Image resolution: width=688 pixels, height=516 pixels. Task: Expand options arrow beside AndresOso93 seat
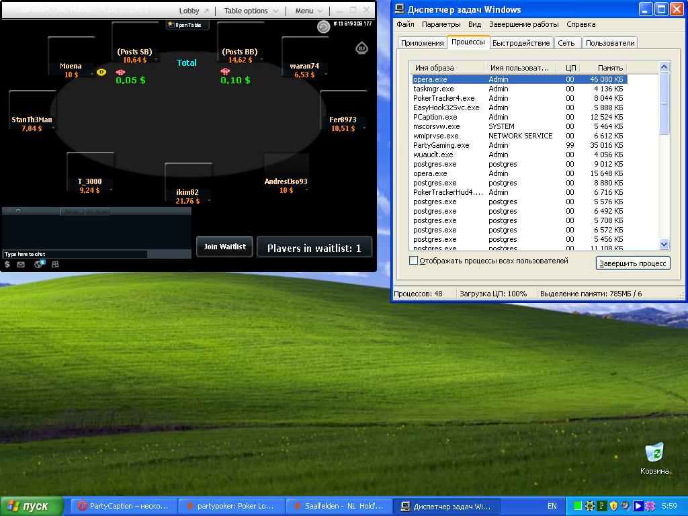(x=306, y=189)
